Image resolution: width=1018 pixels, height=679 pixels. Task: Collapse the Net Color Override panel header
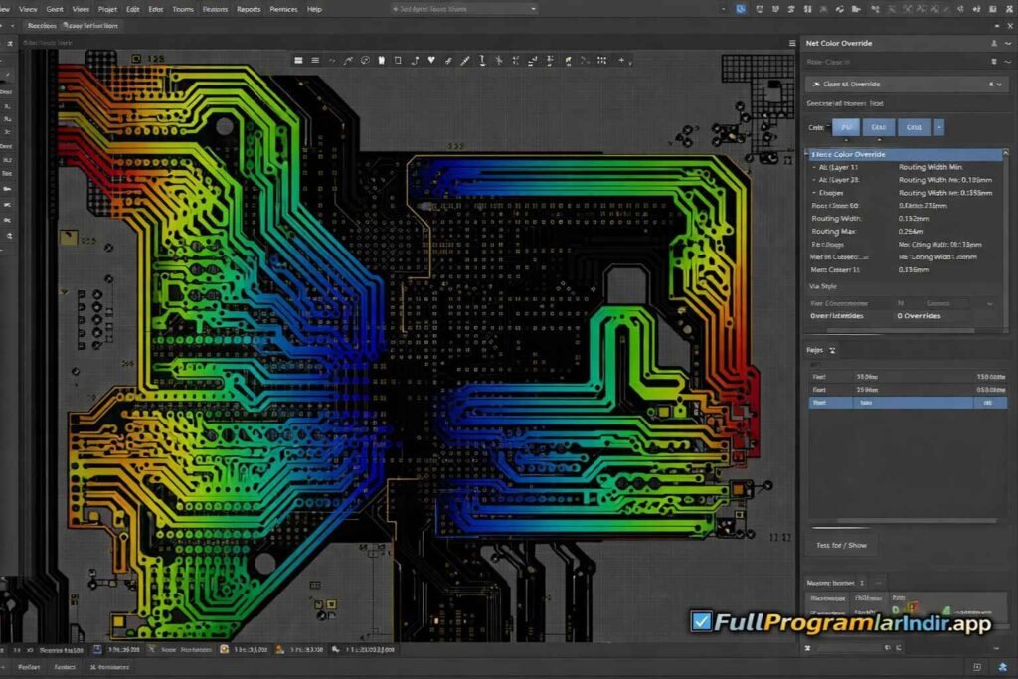tap(1009, 43)
